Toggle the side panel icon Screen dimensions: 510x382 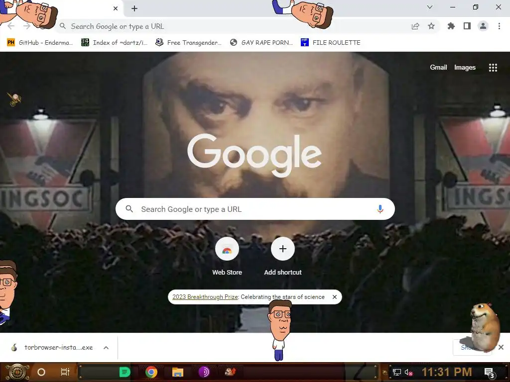click(x=467, y=26)
